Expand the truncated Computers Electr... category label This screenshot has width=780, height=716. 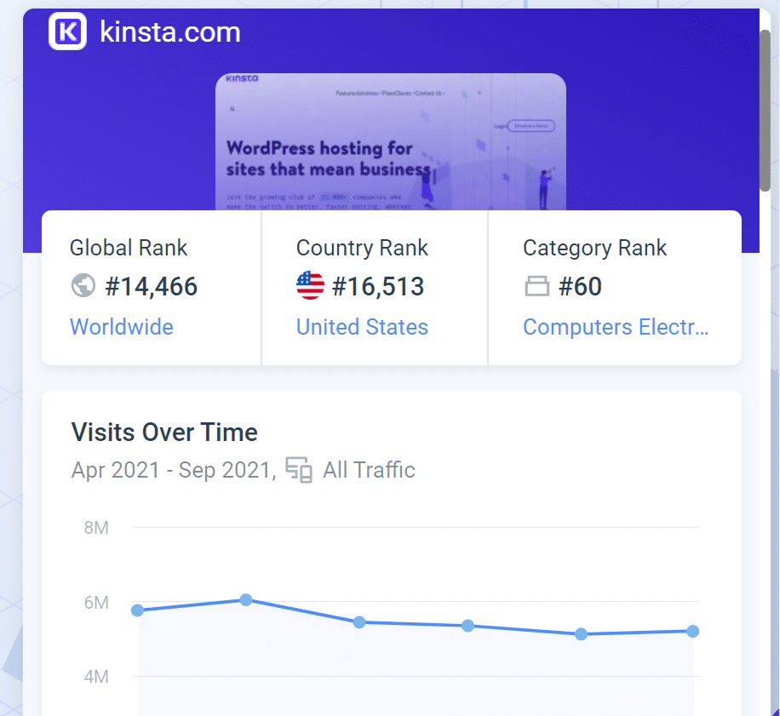pyautogui.click(x=616, y=327)
